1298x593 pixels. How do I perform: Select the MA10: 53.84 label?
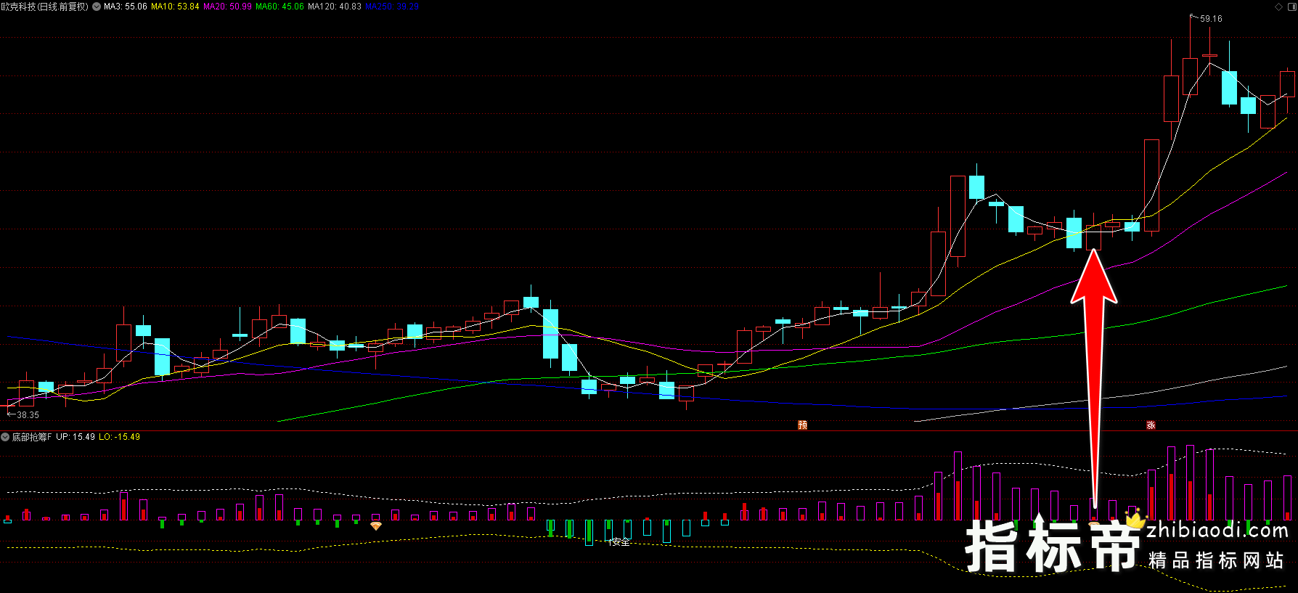175,7
